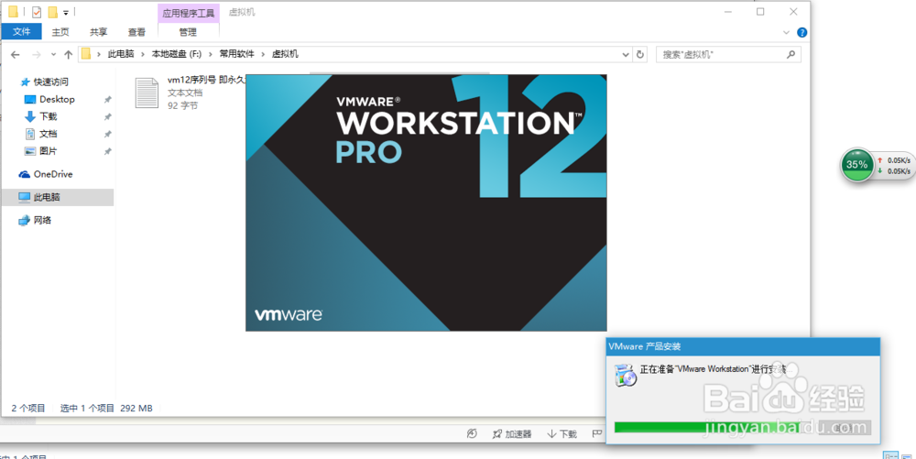Viewport: 916px width, 459px height.
Task: Click 常用软件 in the address breadcrumb
Action: 236,54
